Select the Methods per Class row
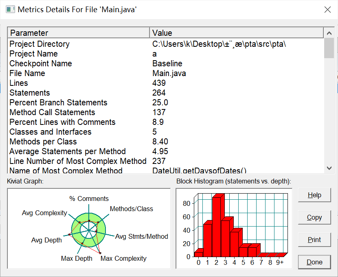Screen dimensions: 338x277 [x=166, y=142]
